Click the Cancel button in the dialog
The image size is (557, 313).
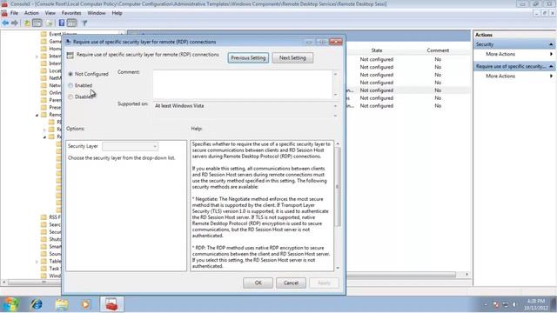(x=291, y=283)
